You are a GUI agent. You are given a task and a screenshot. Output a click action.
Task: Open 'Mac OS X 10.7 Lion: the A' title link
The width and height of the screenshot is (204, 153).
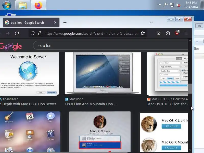point(168,104)
